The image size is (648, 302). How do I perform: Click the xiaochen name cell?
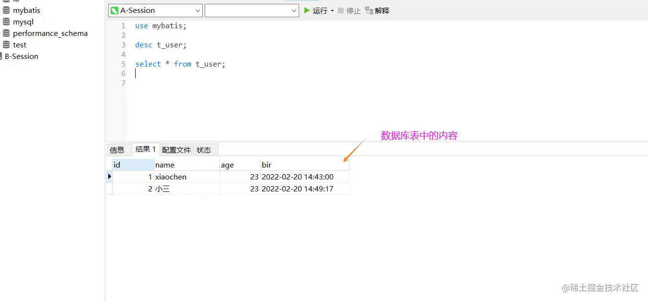tap(187, 177)
